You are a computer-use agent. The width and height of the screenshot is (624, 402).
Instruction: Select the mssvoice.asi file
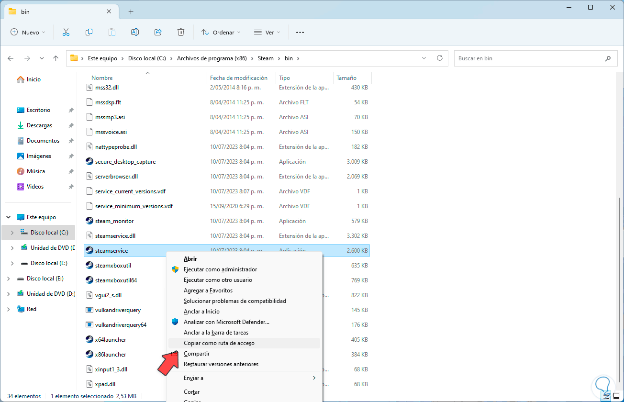(111, 132)
